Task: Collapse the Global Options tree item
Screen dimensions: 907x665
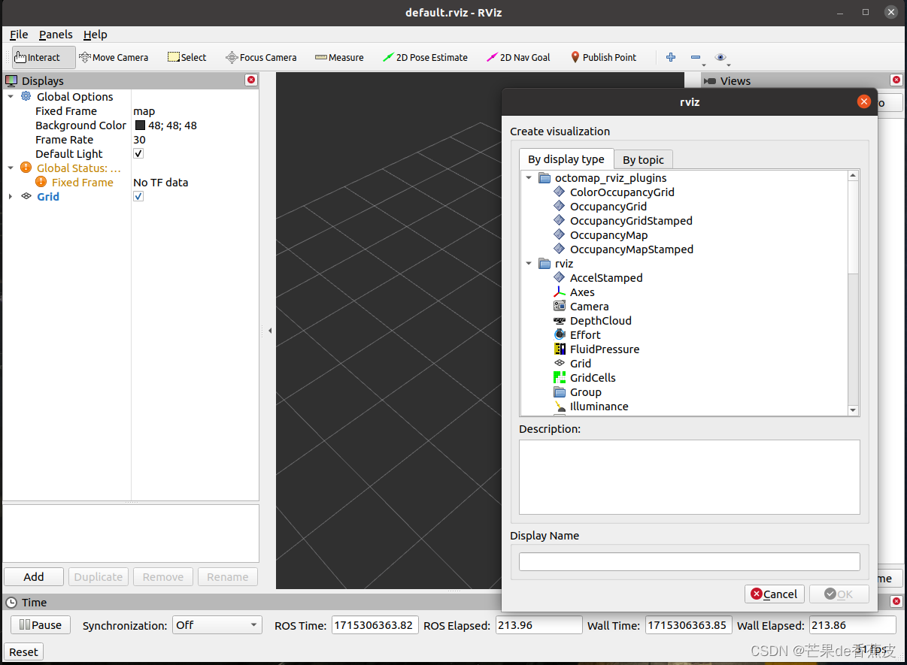Action: coord(11,96)
